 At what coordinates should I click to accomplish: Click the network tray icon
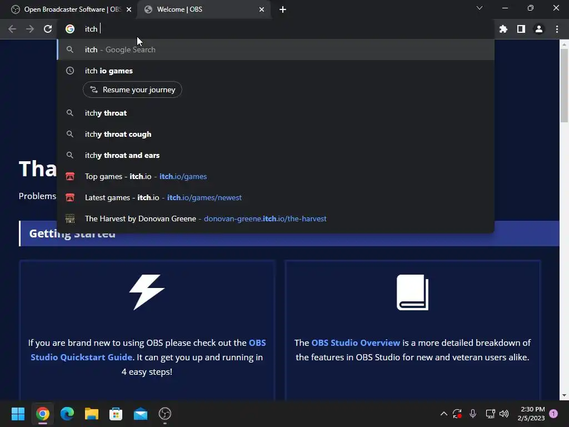490,414
